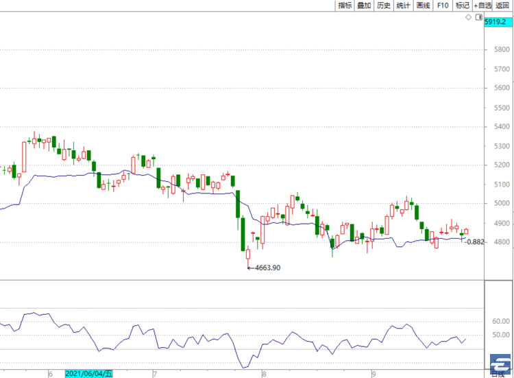Click the 5000 price axis label

(x=502, y=204)
